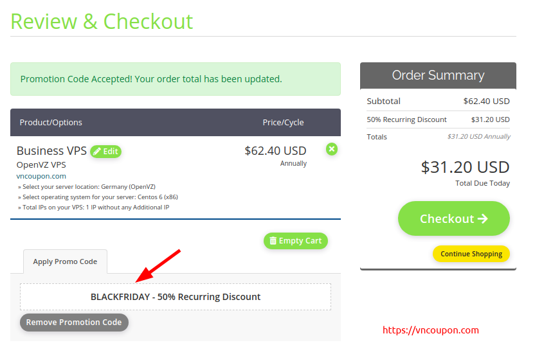
Task: Click the Order Summary header
Action: pos(438,75)
